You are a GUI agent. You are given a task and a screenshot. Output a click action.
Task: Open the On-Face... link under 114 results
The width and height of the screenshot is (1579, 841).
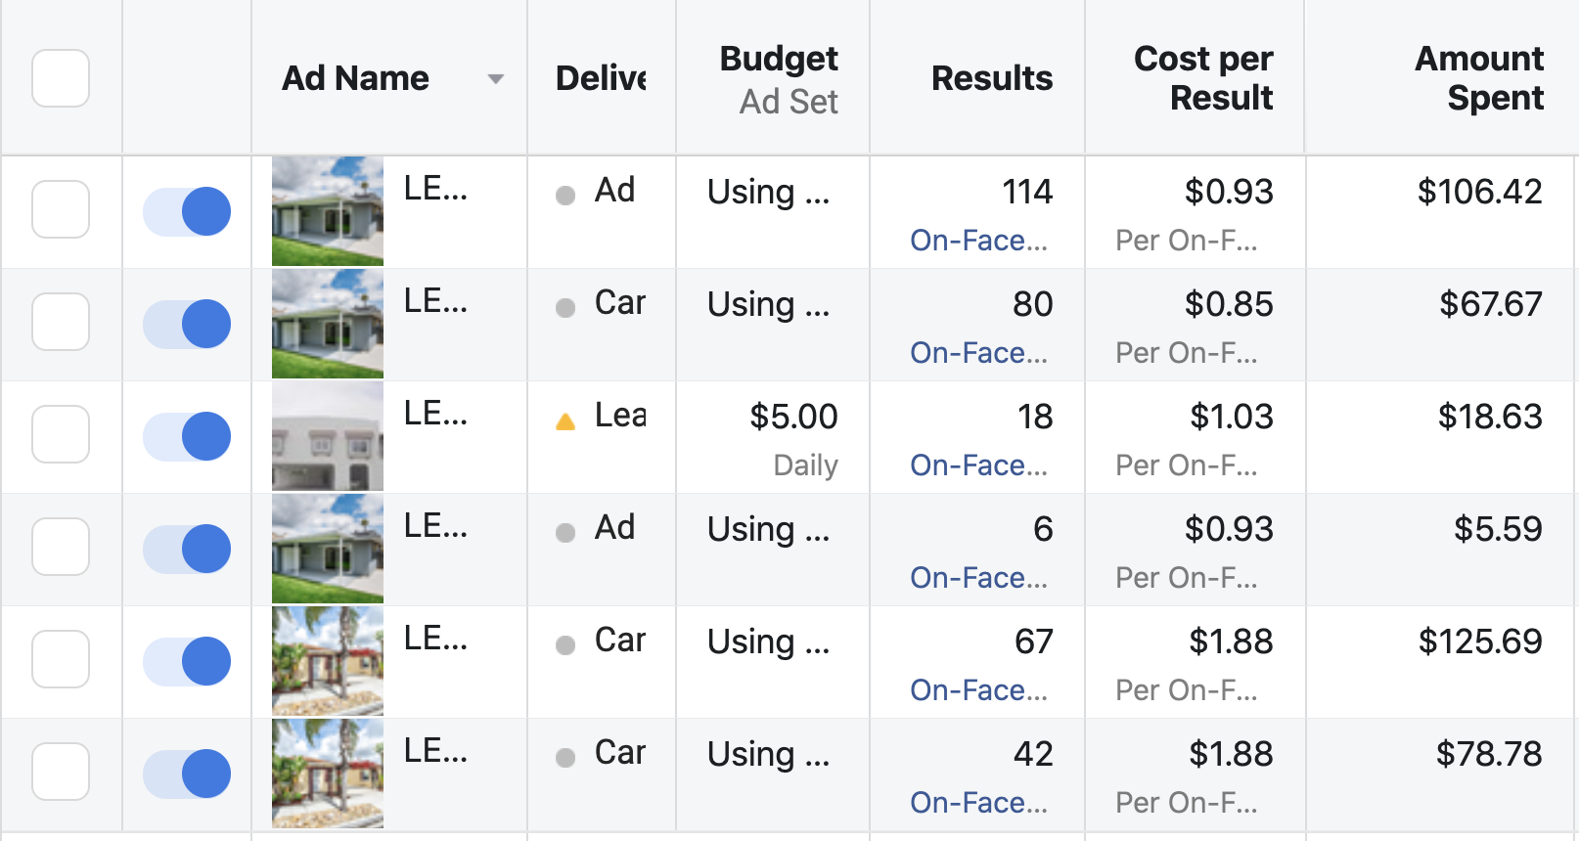coord(978,241)
